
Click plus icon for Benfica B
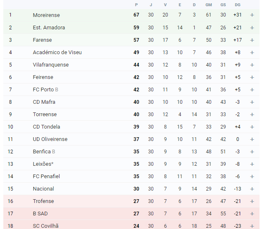click(x=252, y=152)
